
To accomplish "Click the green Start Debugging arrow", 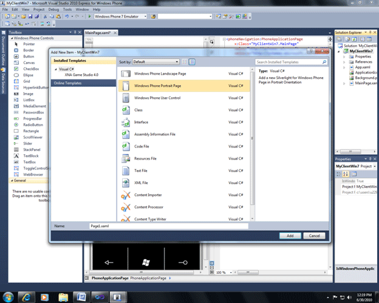I will tap(89, 16).
